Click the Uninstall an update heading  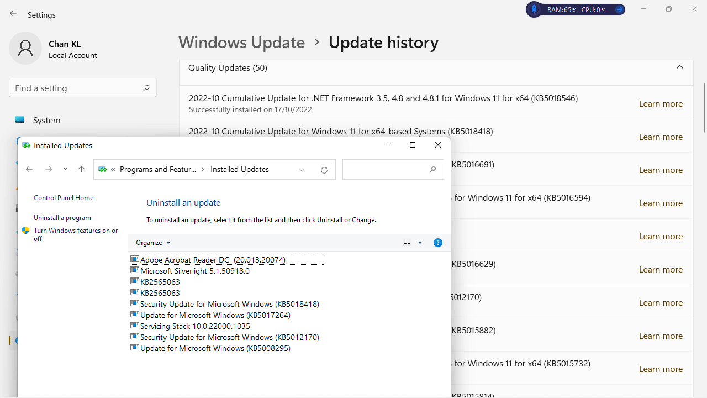[183, 203]
